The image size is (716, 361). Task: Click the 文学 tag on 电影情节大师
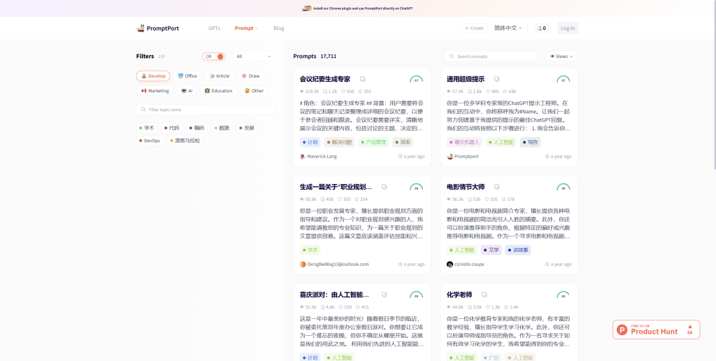coord(491,250)
